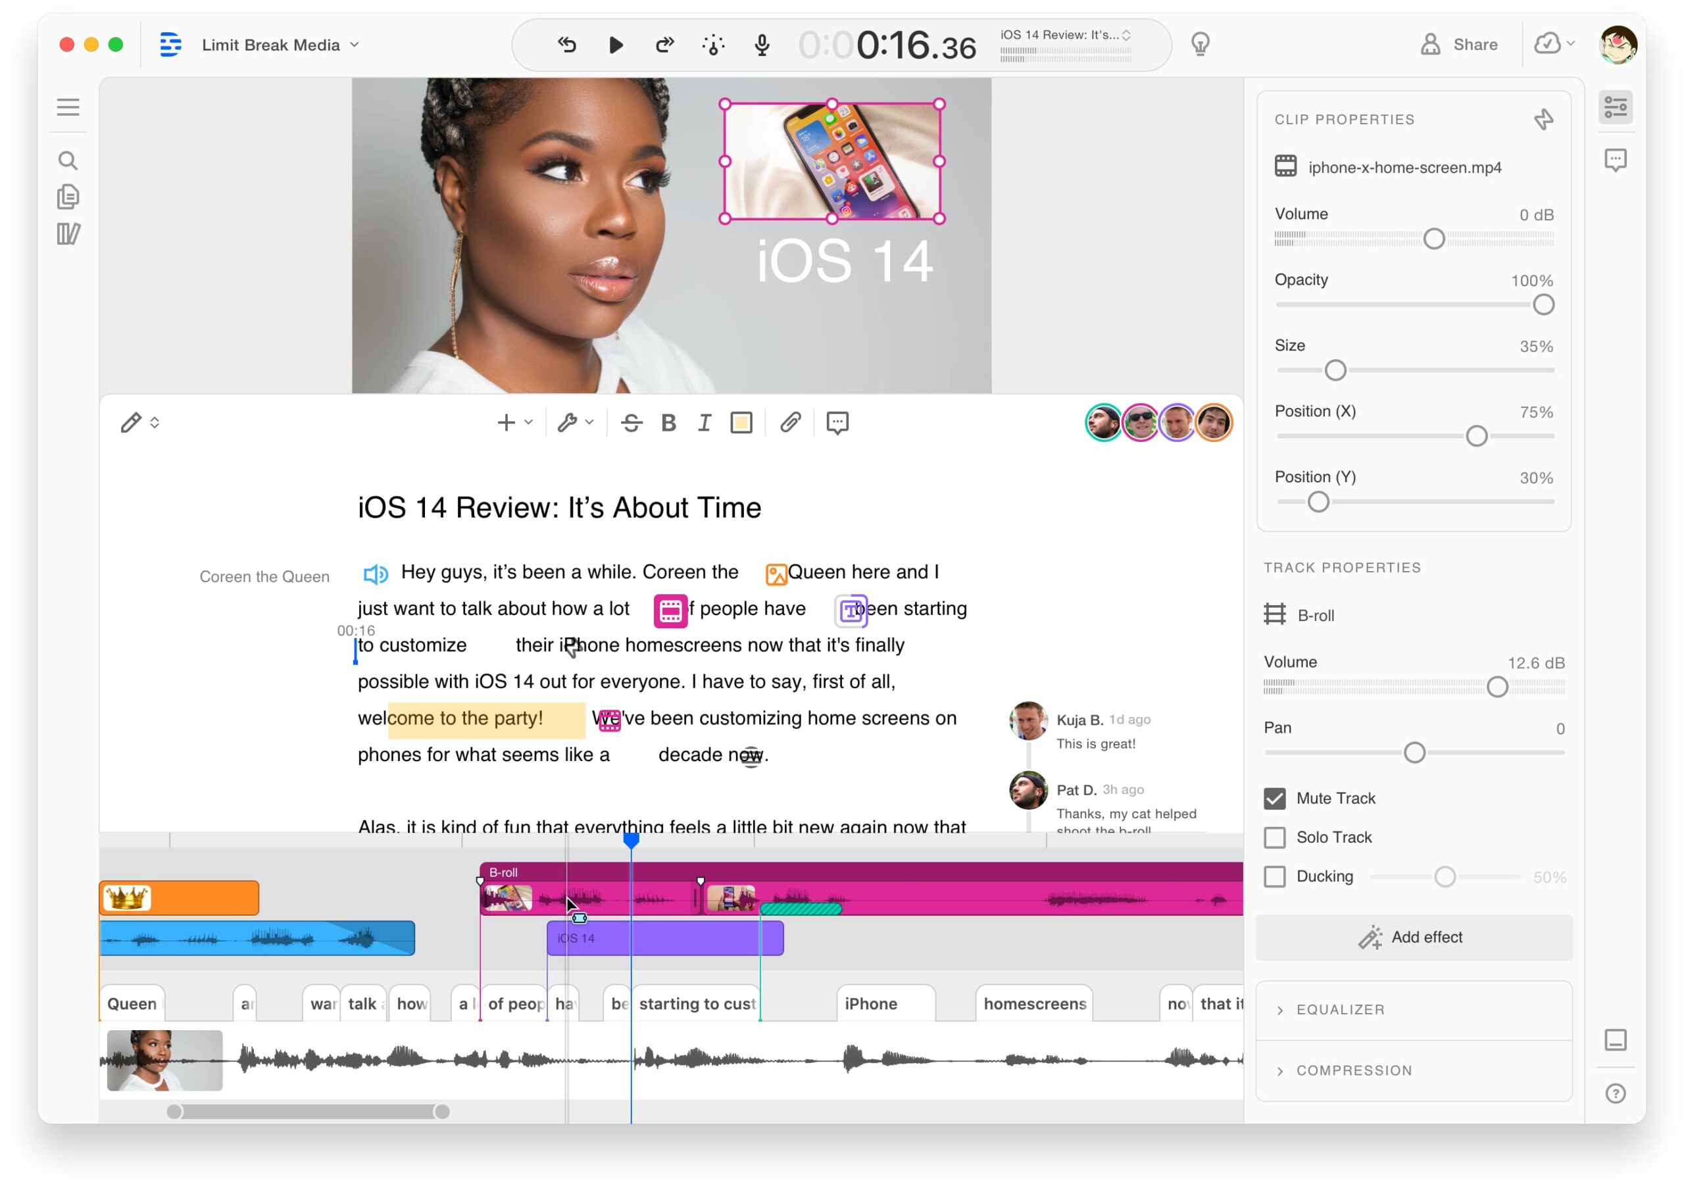Screen dimensions: 1684x1186
Task: Click the bold formatting icon
Action: pos(671,422)
